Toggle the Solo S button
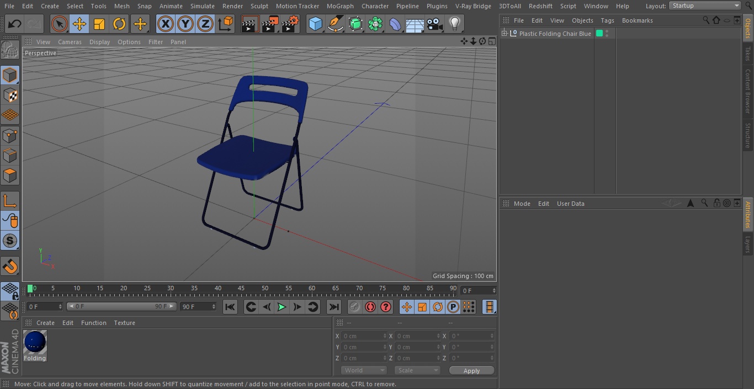The width and height of the screenshot is (754, 389). pyautogui.click(x=10, y=241)
